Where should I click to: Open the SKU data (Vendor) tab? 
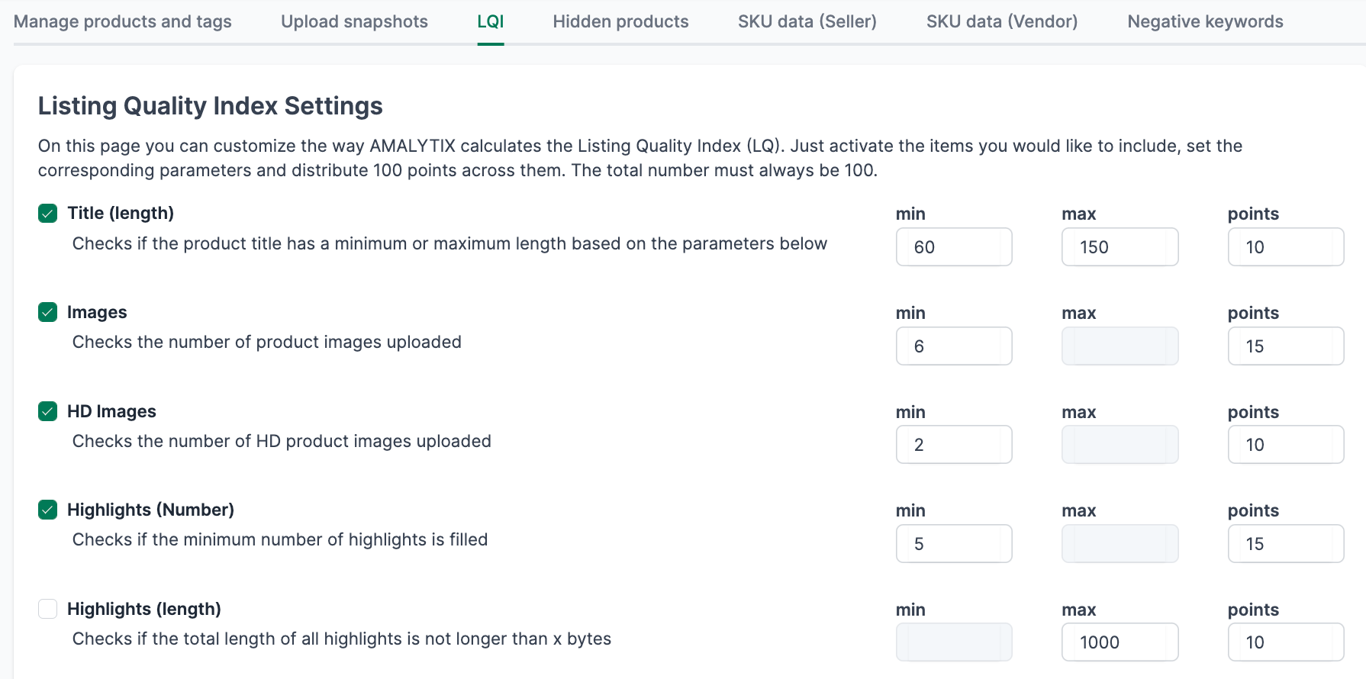pyautogui.click(x=1001, y=21)
